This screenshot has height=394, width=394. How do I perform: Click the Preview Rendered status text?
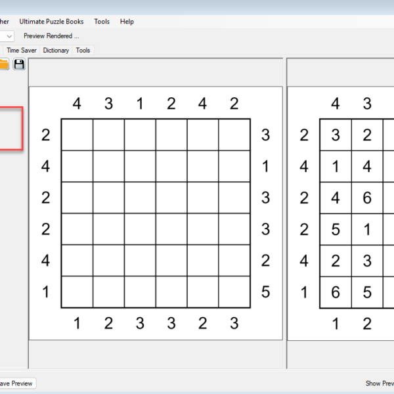pyautogui.click(x=51, y=36)
